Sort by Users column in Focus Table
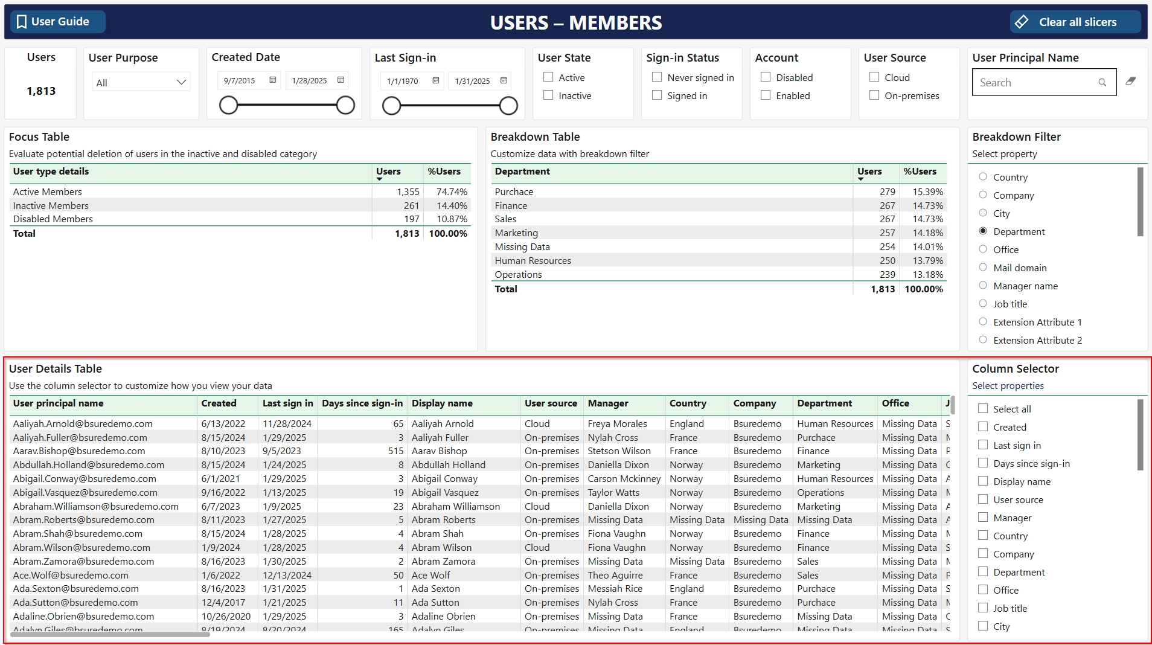 tap(388, 172)
